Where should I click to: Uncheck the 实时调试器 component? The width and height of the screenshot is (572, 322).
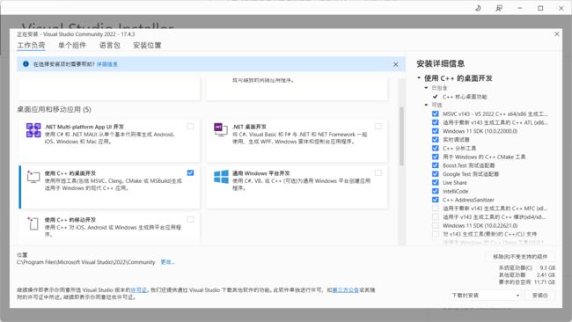click(x=436, y=139)
